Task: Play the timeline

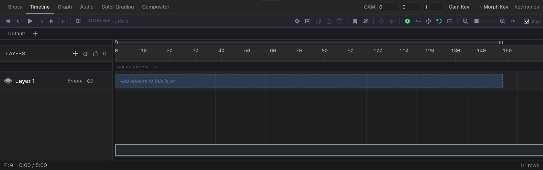Action: point(30,21)
